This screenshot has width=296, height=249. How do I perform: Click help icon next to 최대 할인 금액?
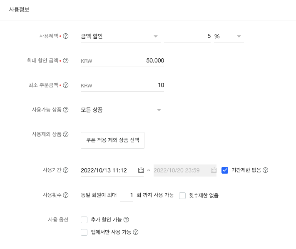click(66, 61)
